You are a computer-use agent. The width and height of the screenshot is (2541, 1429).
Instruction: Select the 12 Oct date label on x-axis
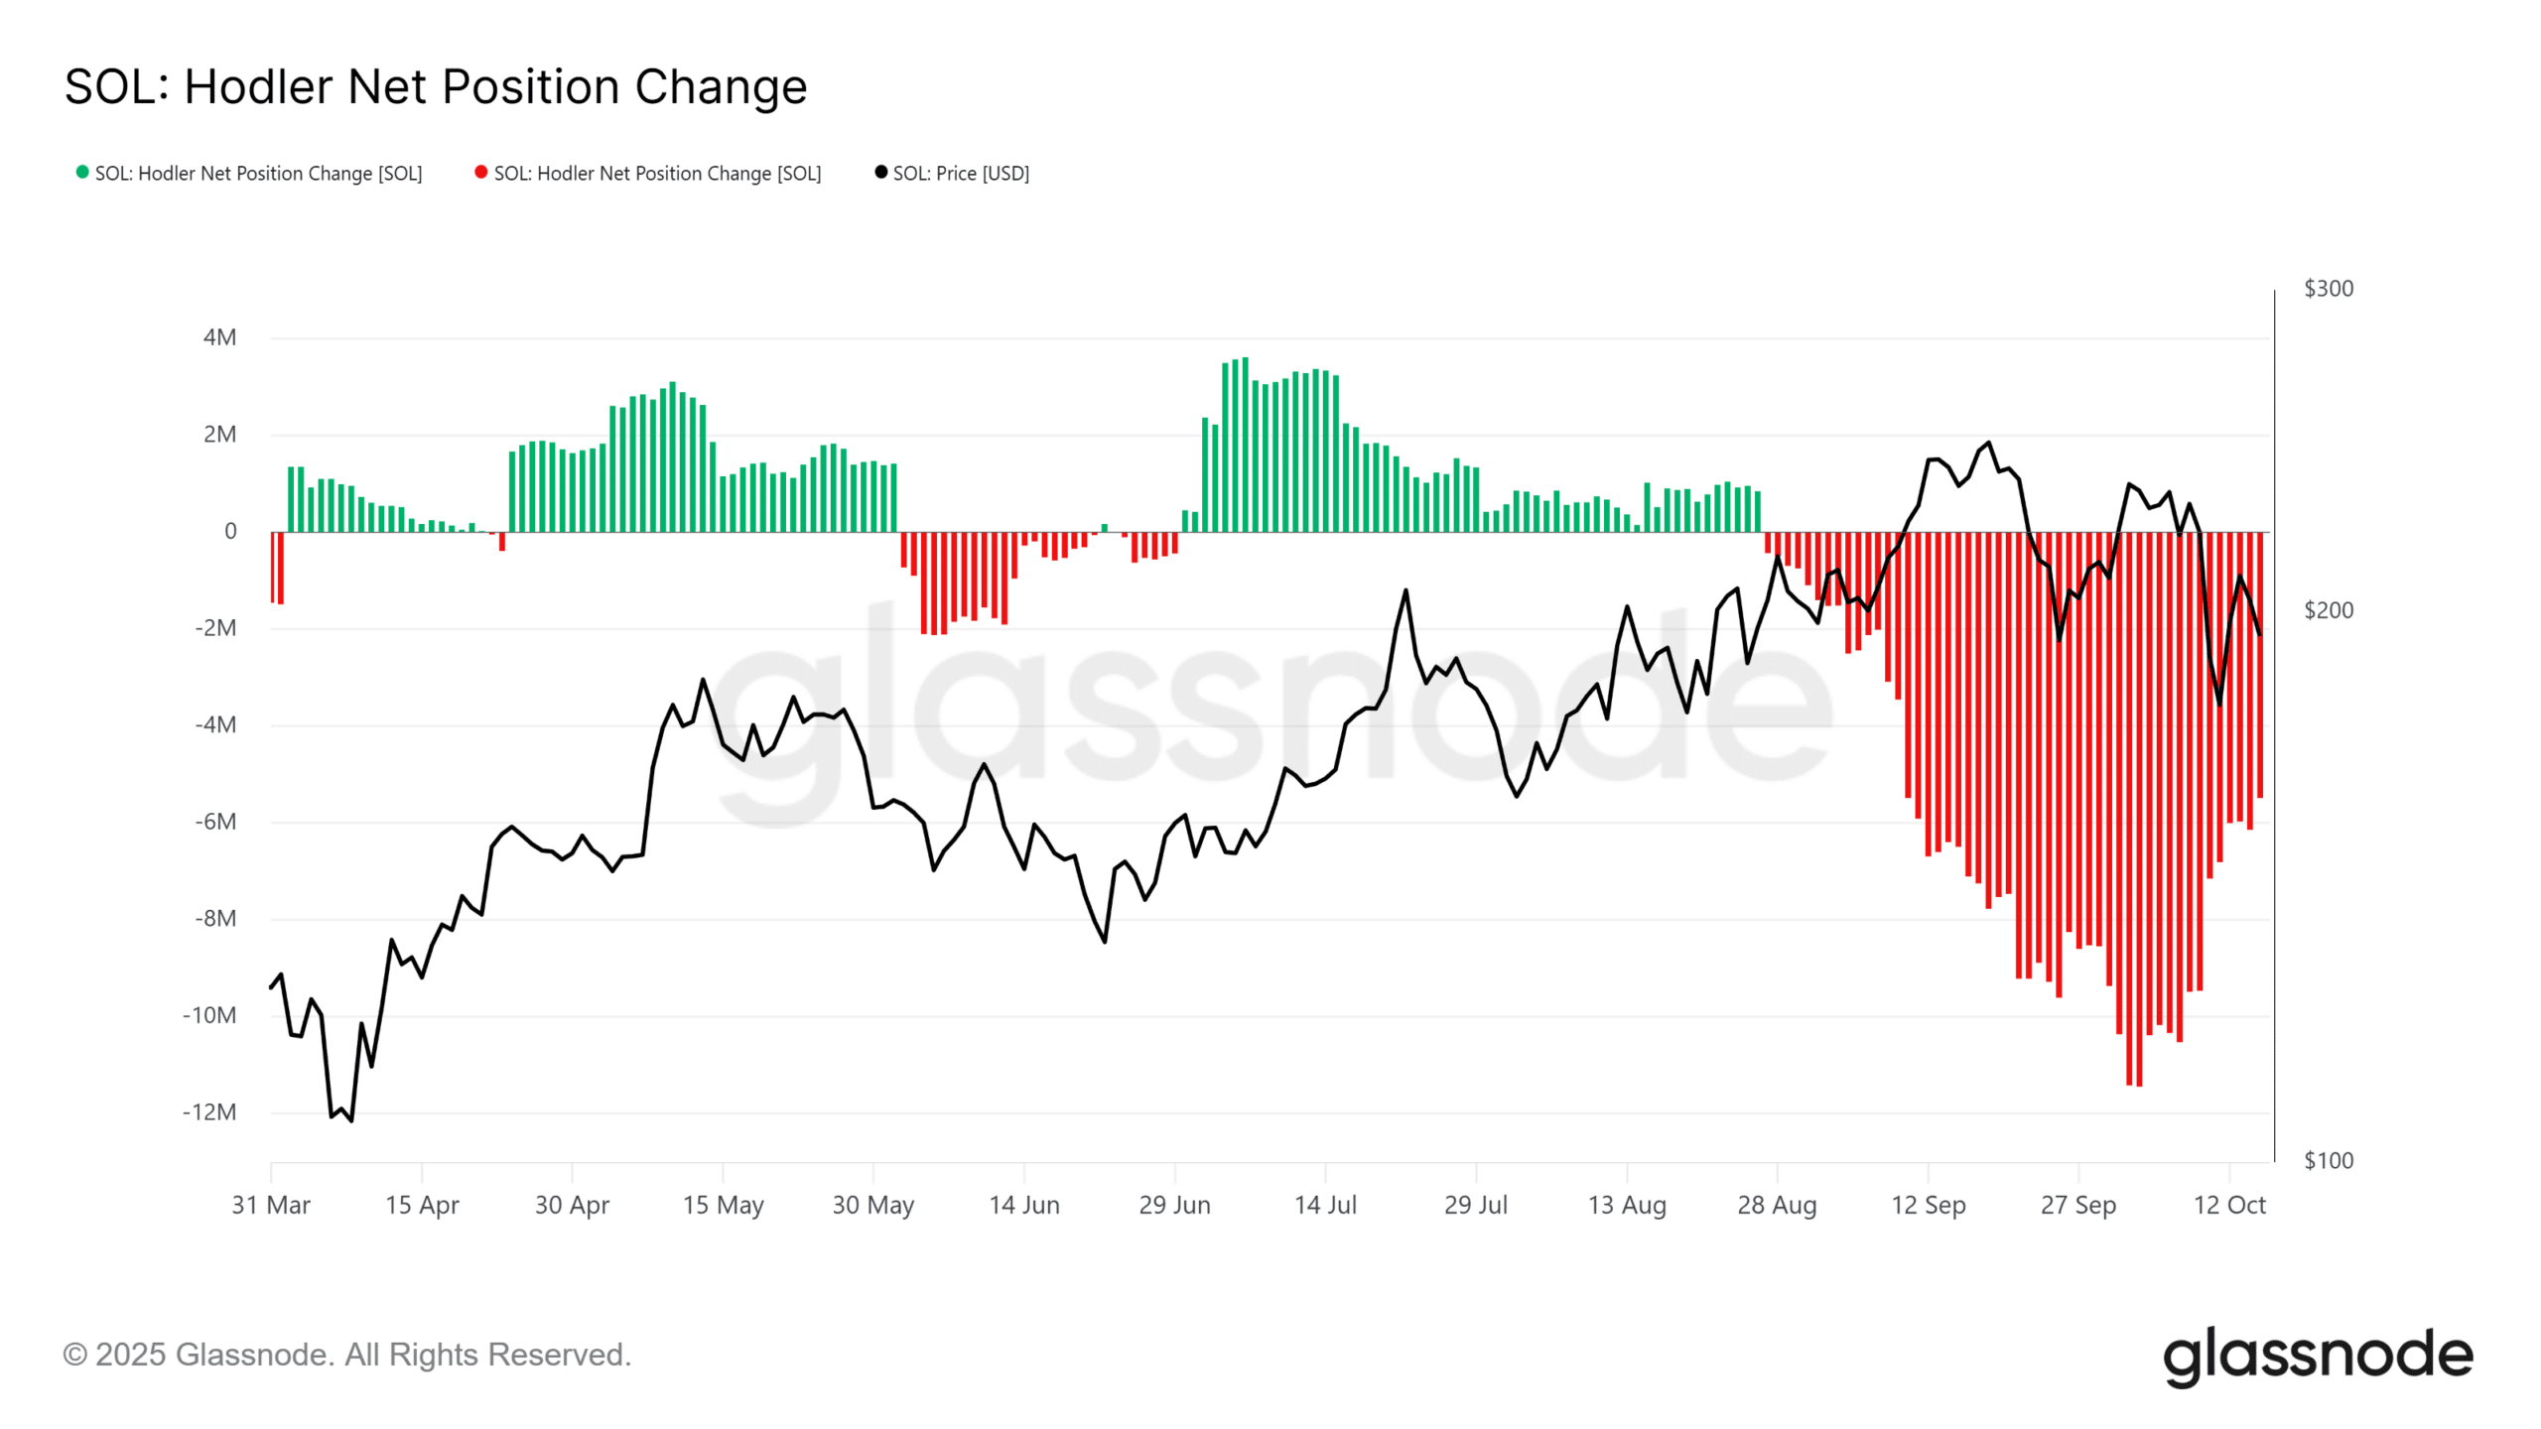(2229, 1205)
